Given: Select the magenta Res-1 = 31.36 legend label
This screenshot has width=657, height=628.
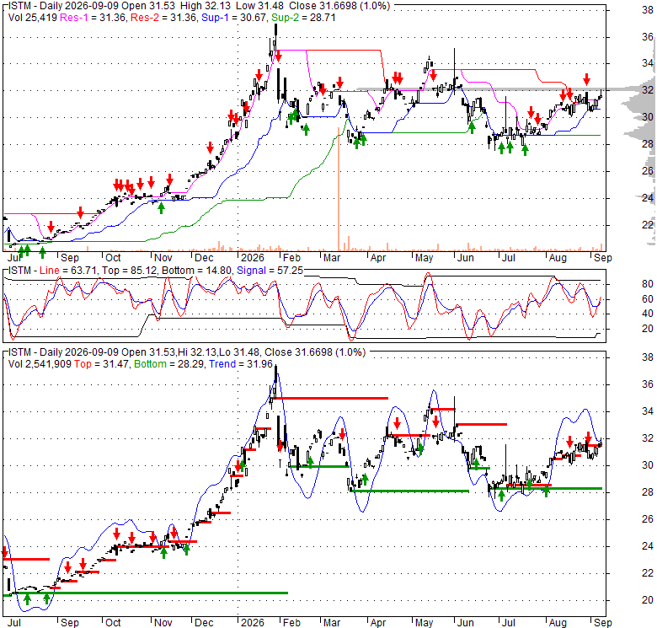Looking at the screenshot, I should [93, 18].
